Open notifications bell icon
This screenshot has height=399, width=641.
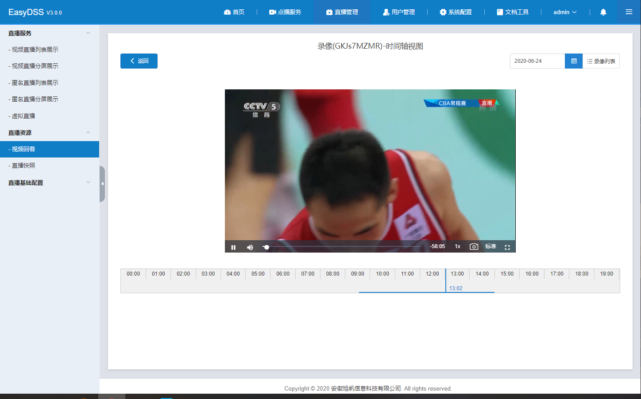tap(603, 12)
